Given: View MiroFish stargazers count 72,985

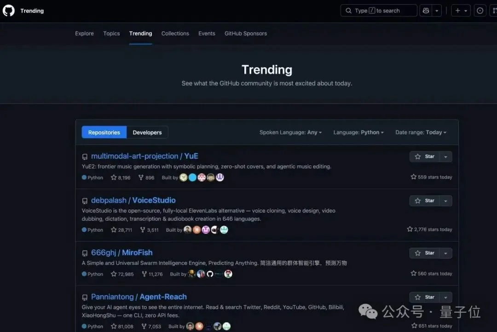Looking at the screenshot, I should tap(122, 274).
